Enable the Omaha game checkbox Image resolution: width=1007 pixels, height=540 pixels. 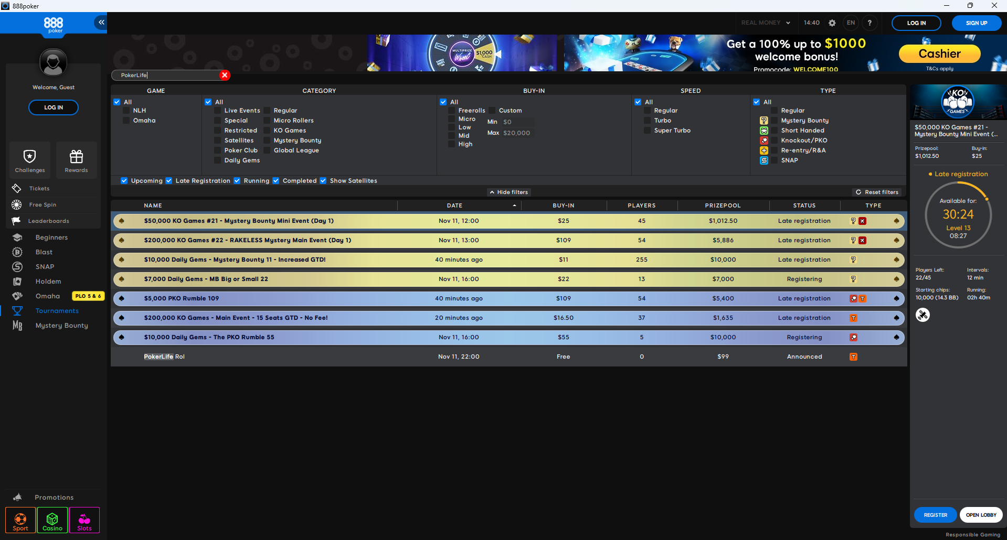click(126, 121)
